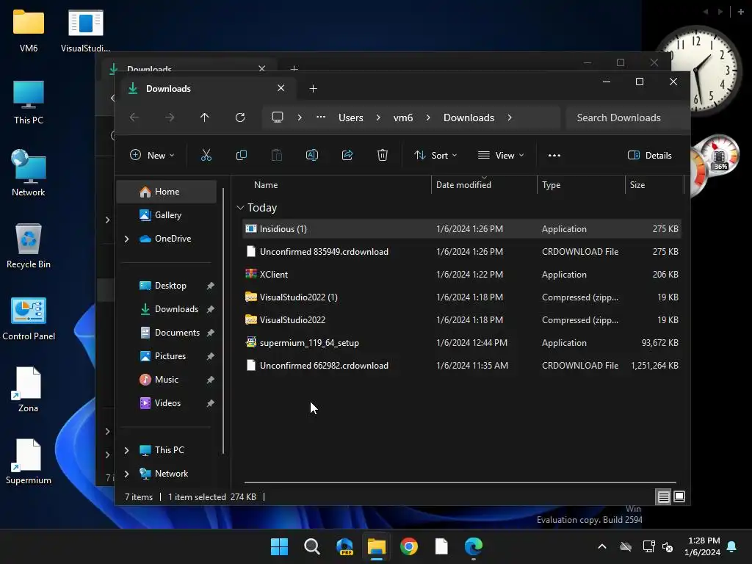Image resolution: width=752 pixels, height=564 pixels.
Task: Switch to details list view icon in status bar
Action: coord(663,496)
